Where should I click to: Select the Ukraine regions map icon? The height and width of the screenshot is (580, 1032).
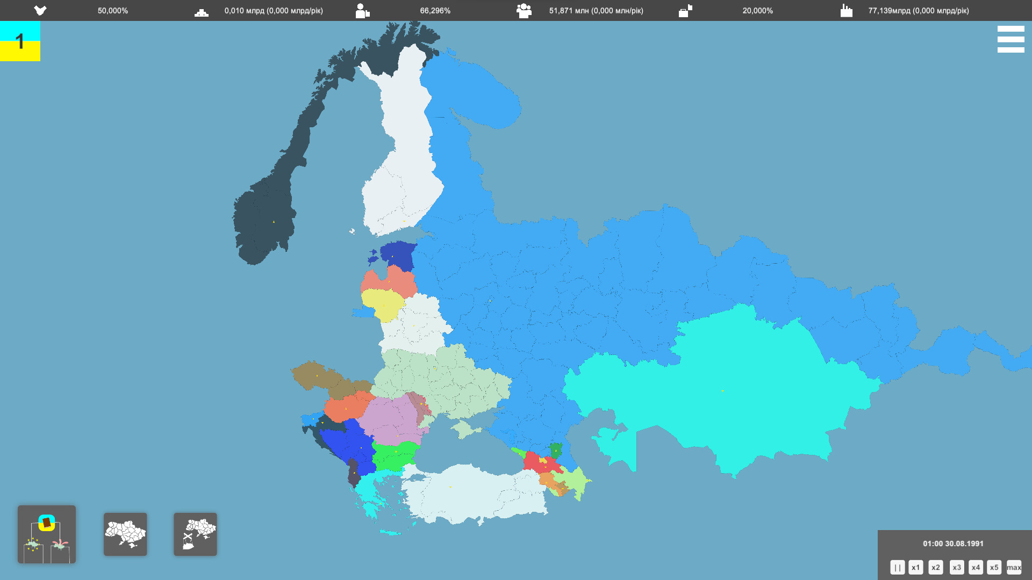(x=125, y=534)
